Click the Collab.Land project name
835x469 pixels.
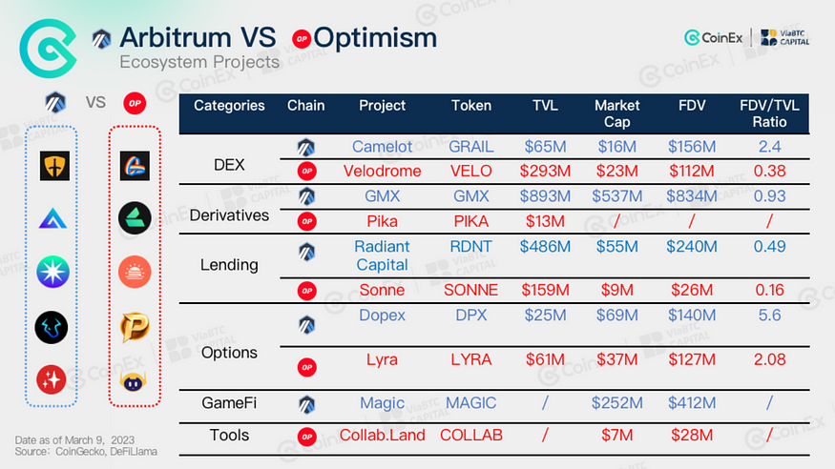point(382,435)
